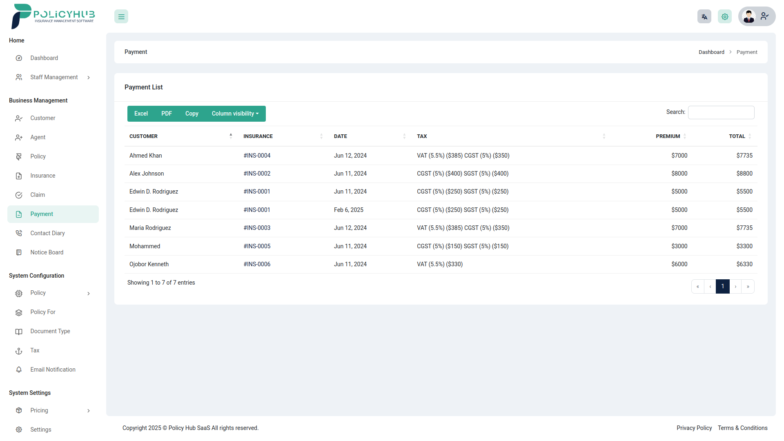Sort the table by PREMIUM column
Viewport: 784px width, 441px height.
(668, 136)
